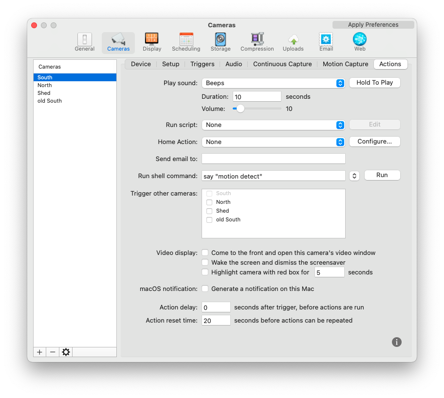Open the Home Action dropdown
This screenshot has height=398, width=444.
tap(273, 142)
